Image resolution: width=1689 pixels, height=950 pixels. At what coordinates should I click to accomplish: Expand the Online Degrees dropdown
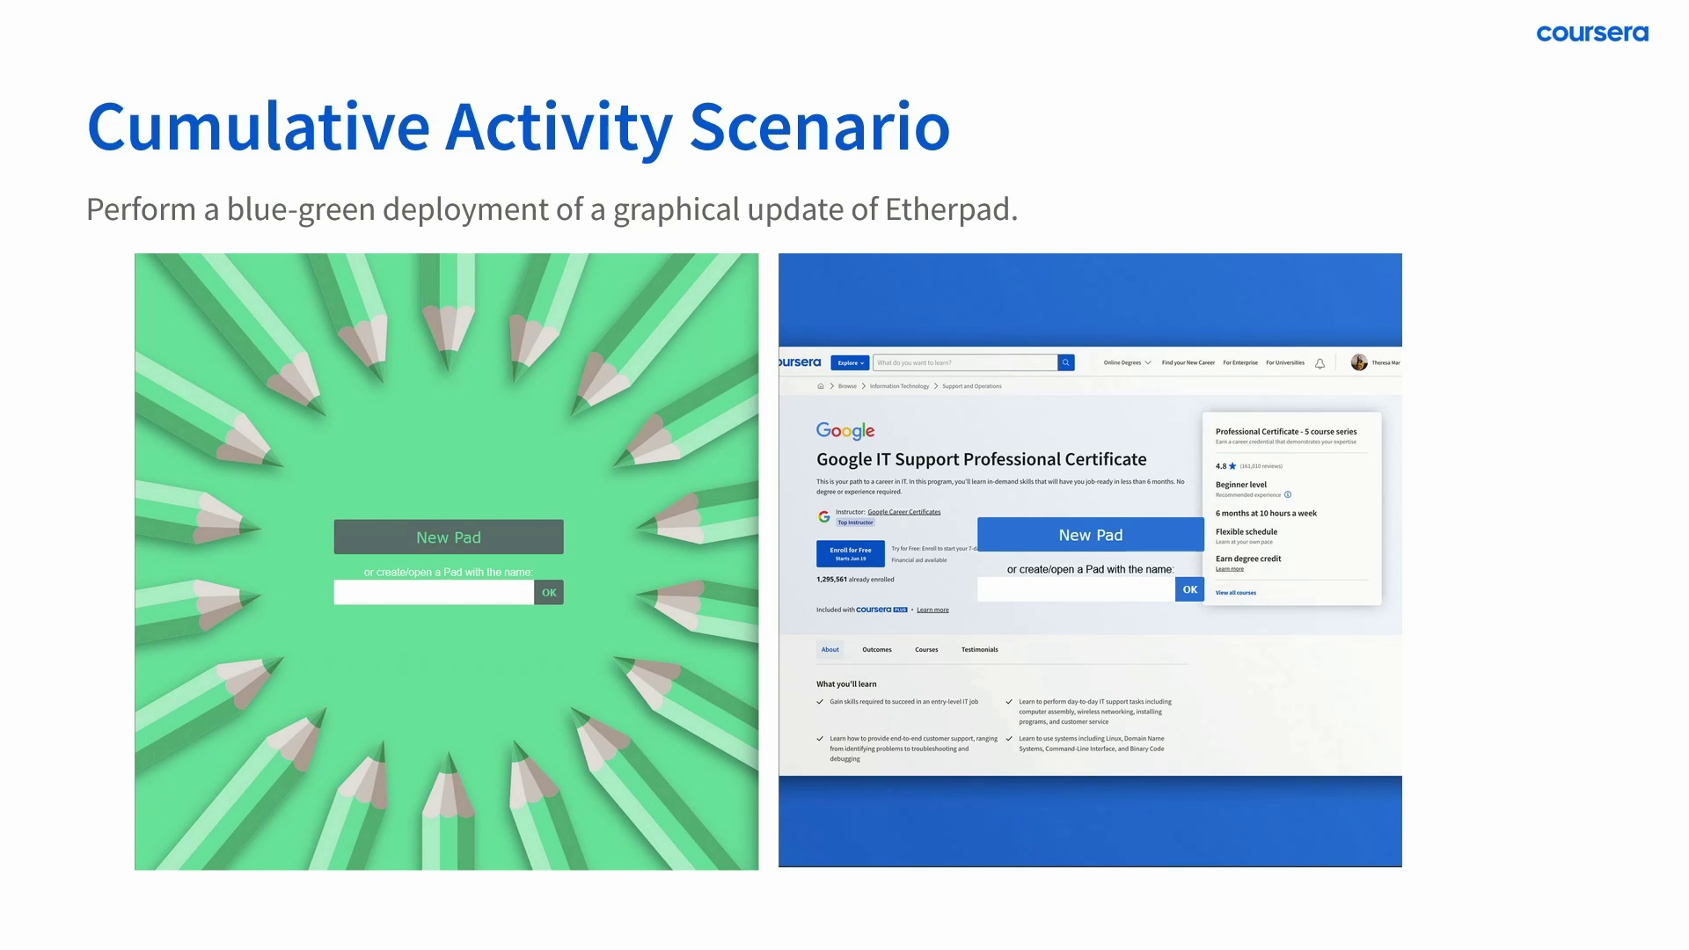[x=1127, y=362]
